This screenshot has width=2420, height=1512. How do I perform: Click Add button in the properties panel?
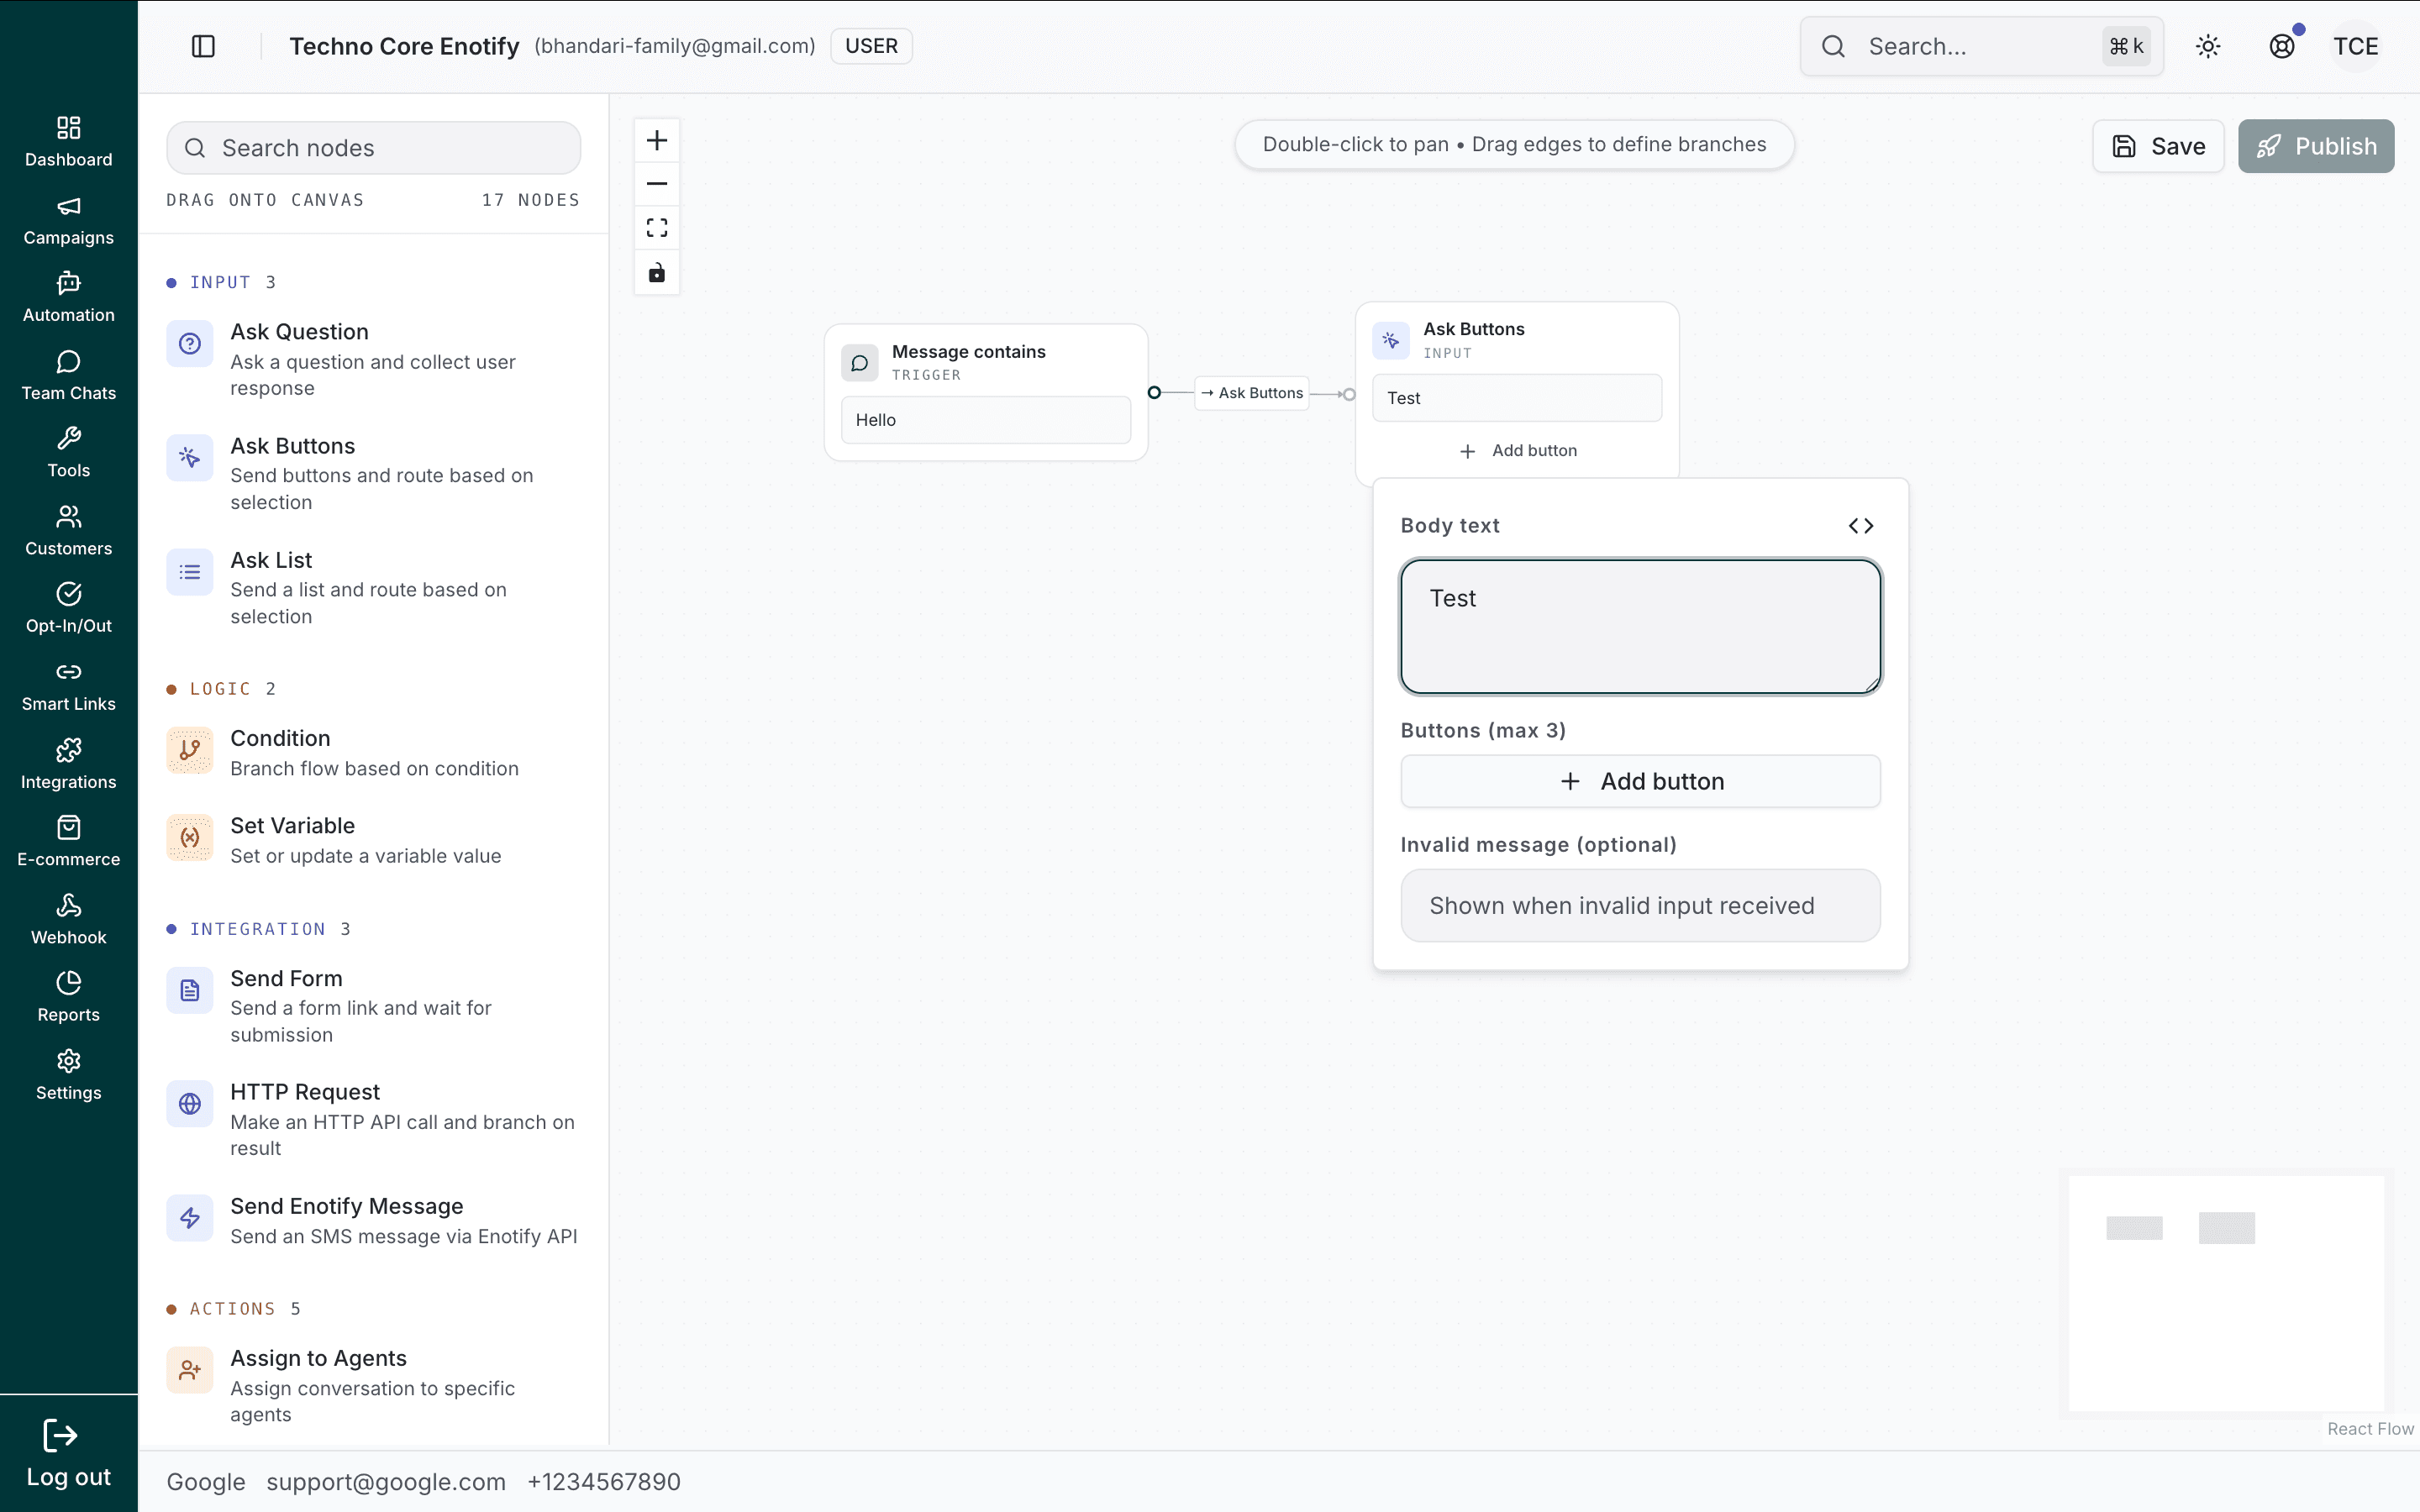pos(1640,781)
